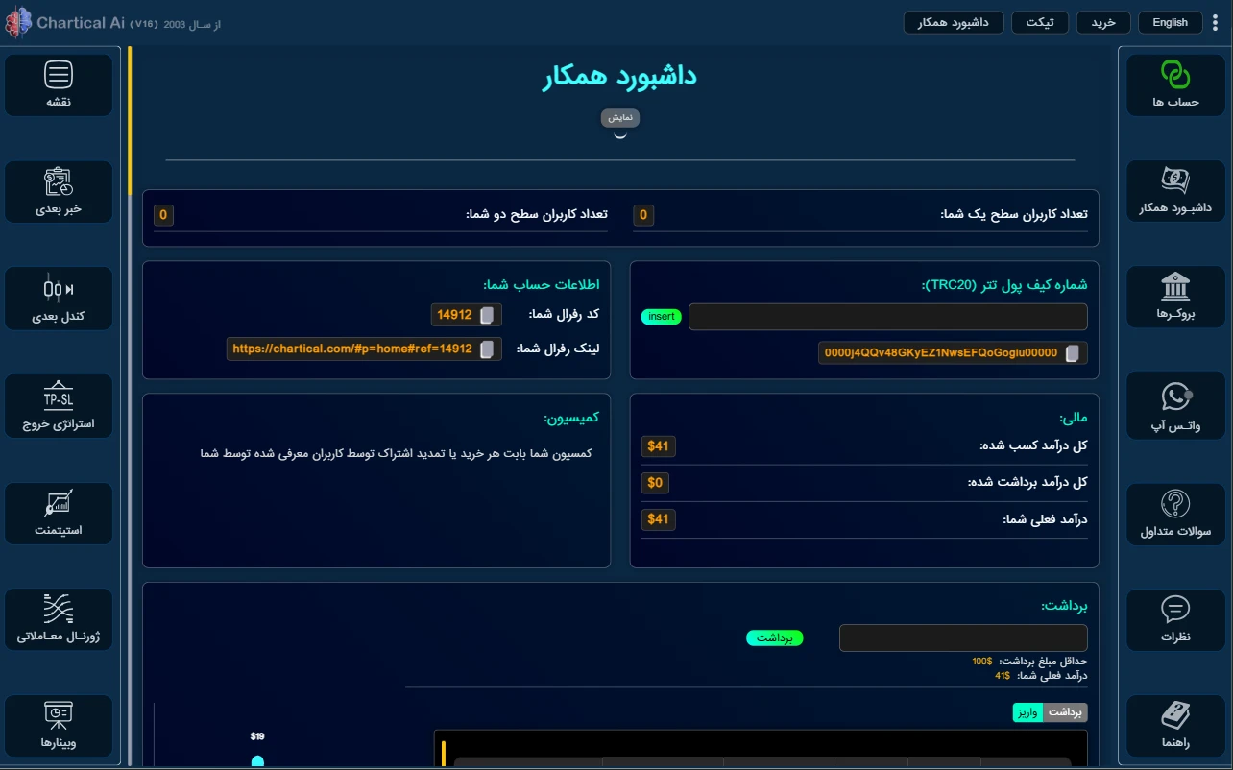Open FAQ (سوالات متداول) question icon
The width and height of the screenshot is (1233, 770).
pyautogui.click(x=1175, y=504)
